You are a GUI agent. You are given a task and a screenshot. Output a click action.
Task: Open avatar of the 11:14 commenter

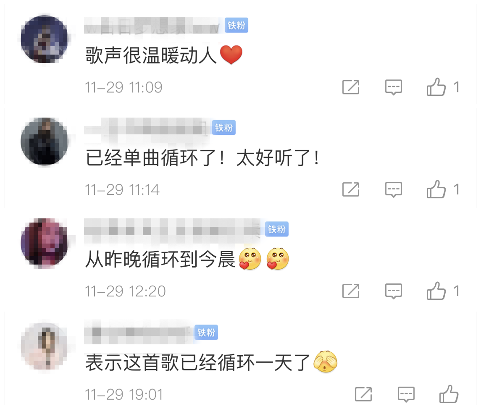[x=45, y=142]
